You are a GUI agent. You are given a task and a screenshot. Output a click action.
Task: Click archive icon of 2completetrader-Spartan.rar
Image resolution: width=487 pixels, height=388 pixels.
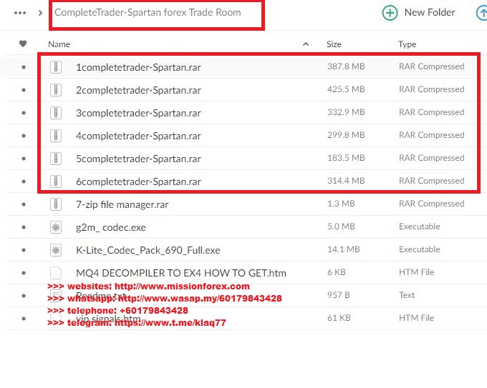point(56,90)
